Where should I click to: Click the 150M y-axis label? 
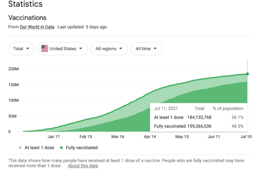point(14,85)
